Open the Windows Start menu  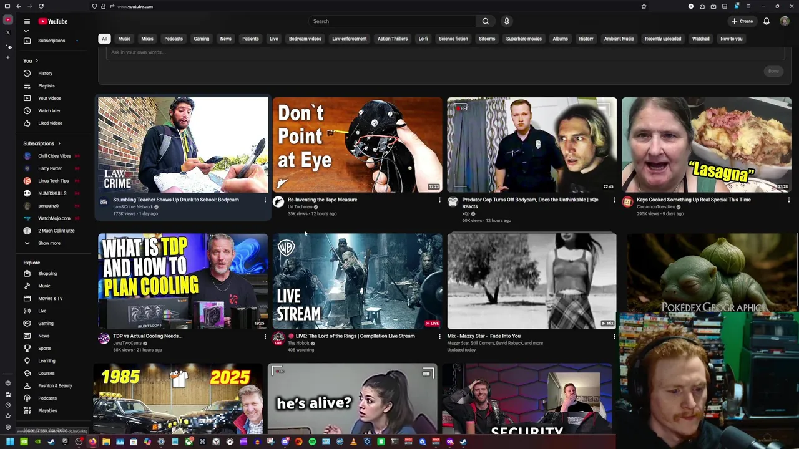[10, 442]
